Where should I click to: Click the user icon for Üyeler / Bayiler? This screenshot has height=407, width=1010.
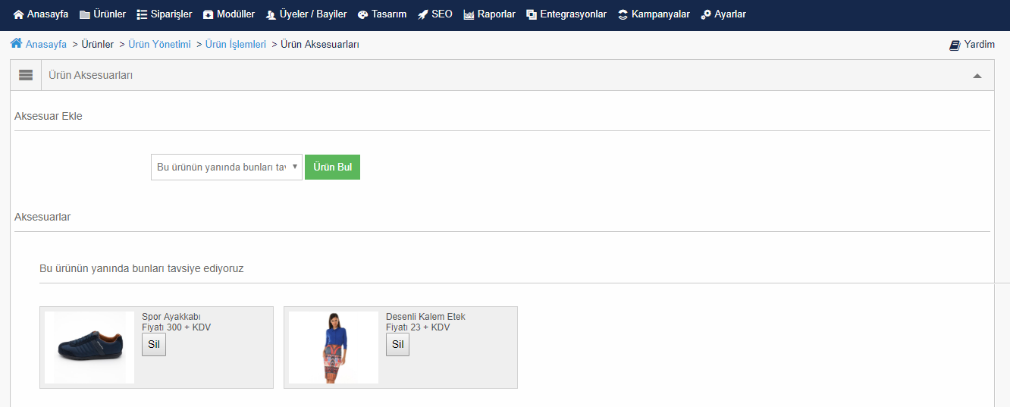[x=271, y=14]
